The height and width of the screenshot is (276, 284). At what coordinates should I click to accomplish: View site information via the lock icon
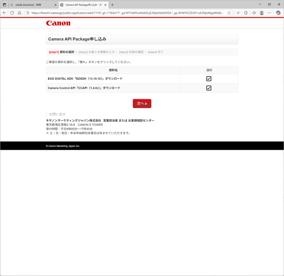28,13
